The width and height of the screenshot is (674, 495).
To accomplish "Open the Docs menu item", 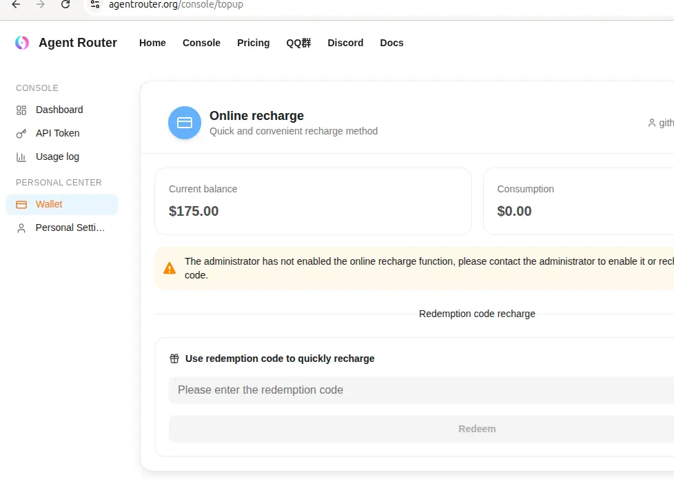I will pos(391,43).
